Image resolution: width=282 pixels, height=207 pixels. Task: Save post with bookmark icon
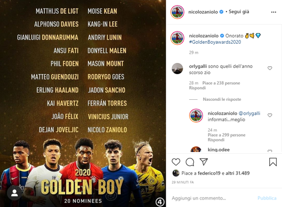tap(272, 162)
